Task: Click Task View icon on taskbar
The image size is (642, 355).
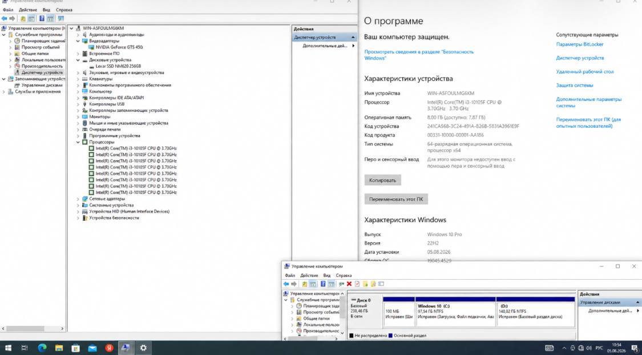Action: [x=25, y=348]
